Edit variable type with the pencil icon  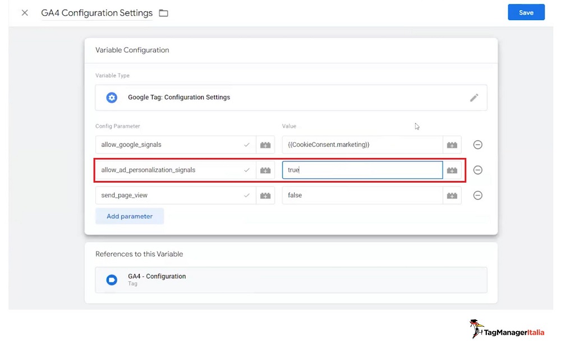point(474,98)
